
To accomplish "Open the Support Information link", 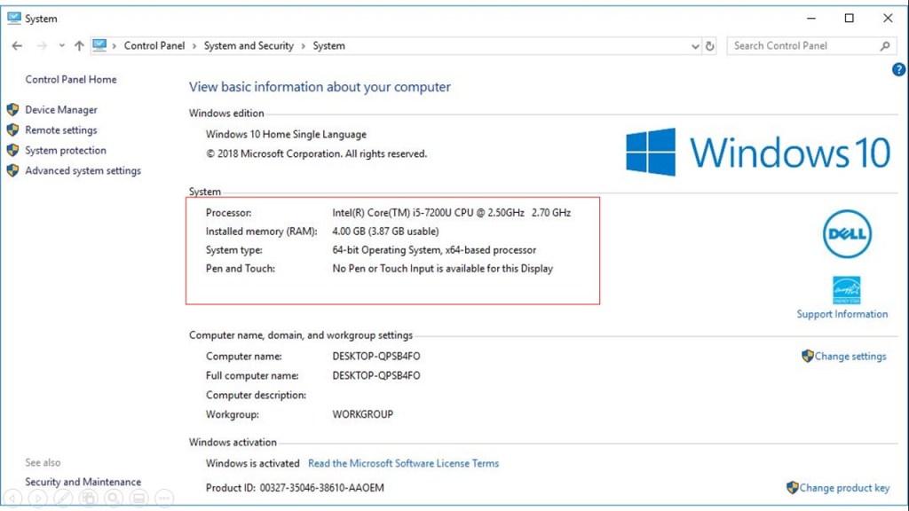I will pos(842,314).
